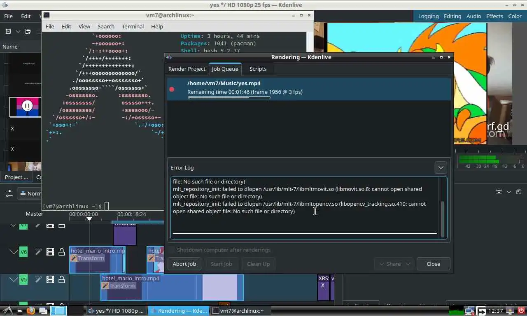Open Kdenlive's File menu
The image size is (527, 316).
click(x=8, y=16)
